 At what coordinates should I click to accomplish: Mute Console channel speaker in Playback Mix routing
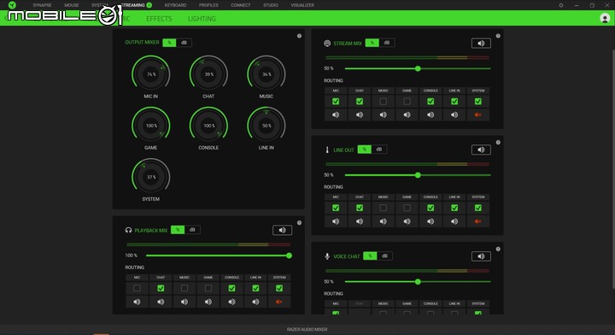[231, 302]
